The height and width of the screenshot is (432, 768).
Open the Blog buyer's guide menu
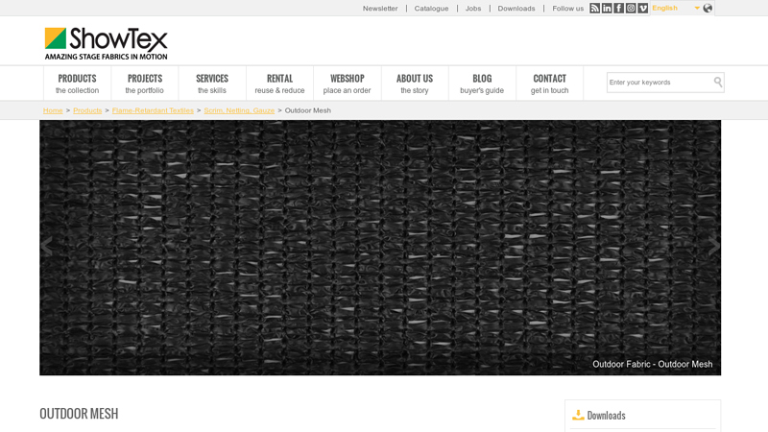click(482, 84)
